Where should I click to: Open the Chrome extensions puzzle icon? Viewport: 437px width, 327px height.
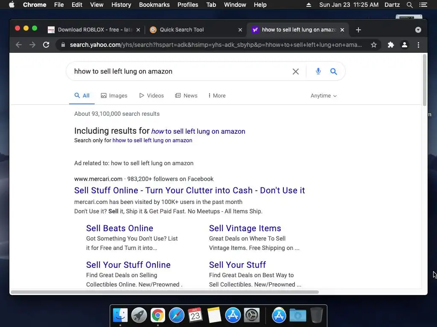(x=391, y=45)
